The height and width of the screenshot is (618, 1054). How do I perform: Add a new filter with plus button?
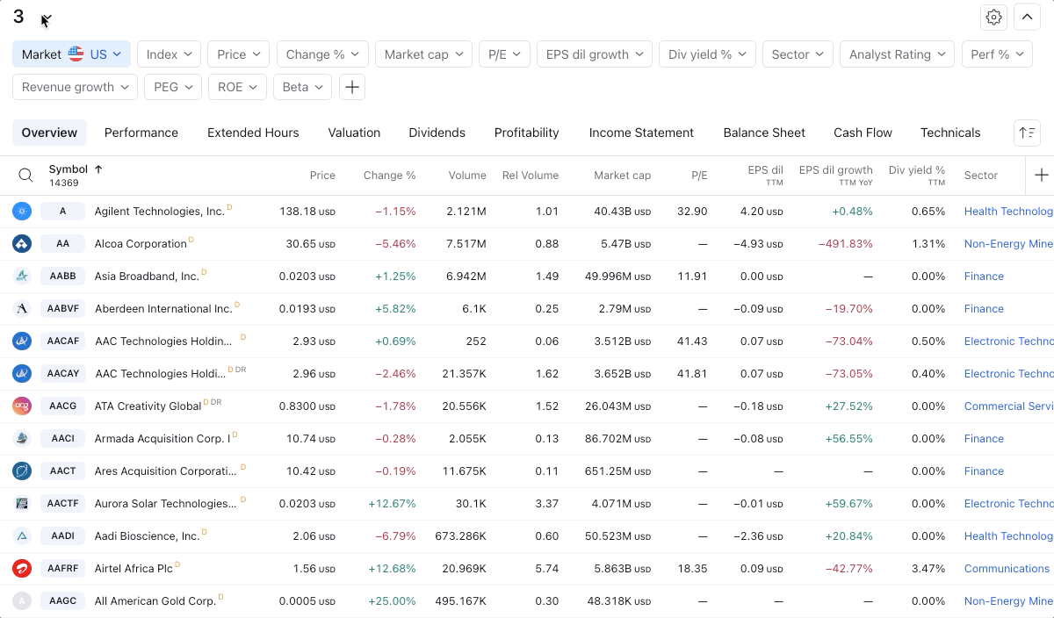tap(351, 87)
